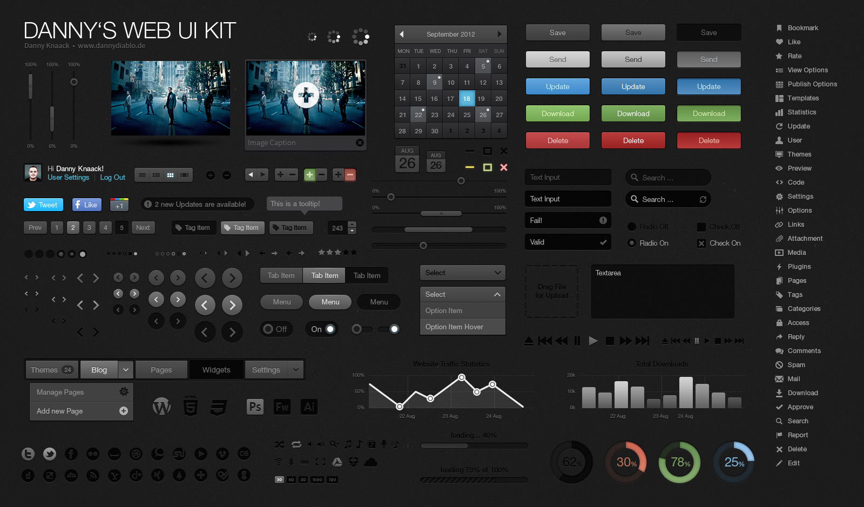Open the Settings tab dropdown arrow
This screenshot has height=507, width=864.
click(295, 370)
